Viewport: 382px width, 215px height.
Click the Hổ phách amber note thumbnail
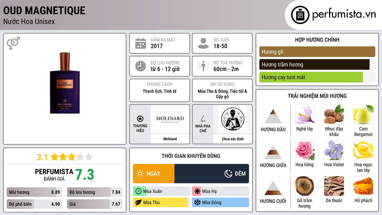(x=363, y=186)
